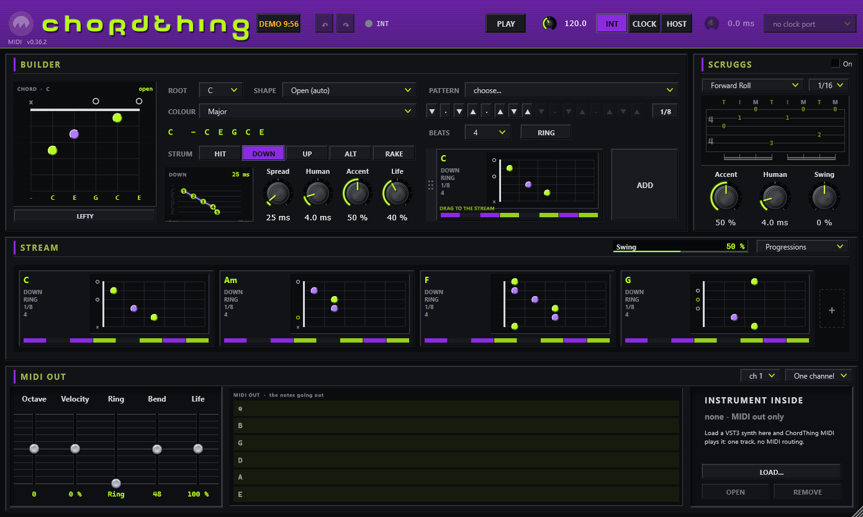Click the Life knob showing 40 %
The width and height of the screenshot is (863, 517).
pos(397,193)
